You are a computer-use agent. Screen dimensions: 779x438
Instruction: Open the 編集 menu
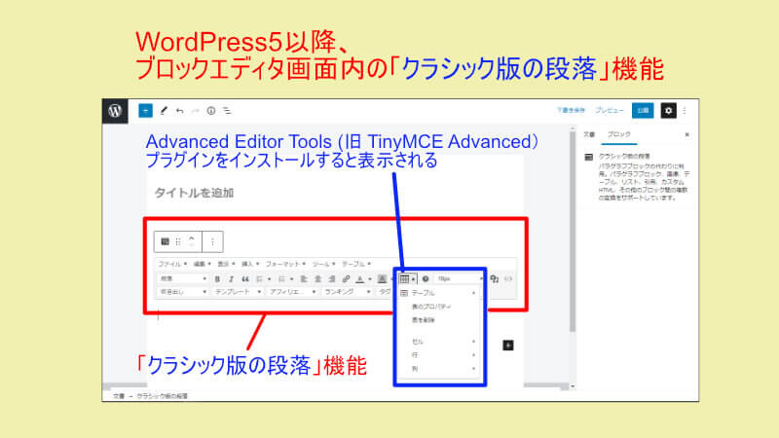point(202,264)
